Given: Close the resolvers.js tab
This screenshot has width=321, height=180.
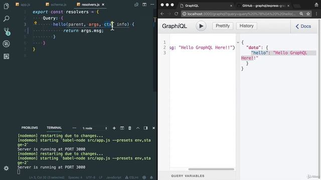Looking at the screenshot, I should 103,4.
